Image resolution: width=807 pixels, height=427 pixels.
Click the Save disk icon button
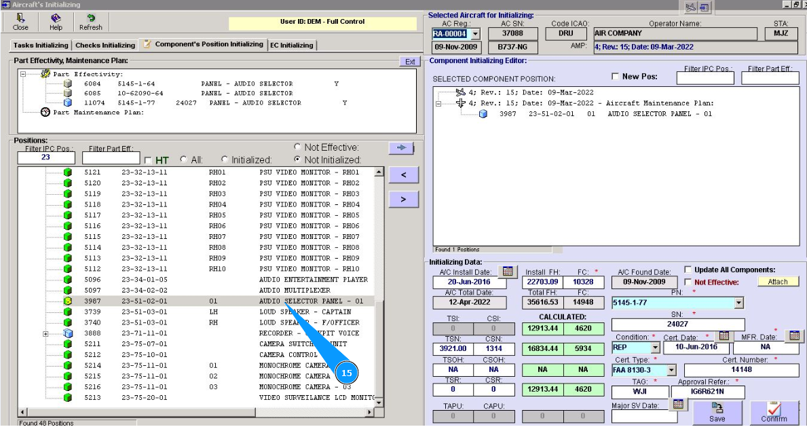(717, 411)
